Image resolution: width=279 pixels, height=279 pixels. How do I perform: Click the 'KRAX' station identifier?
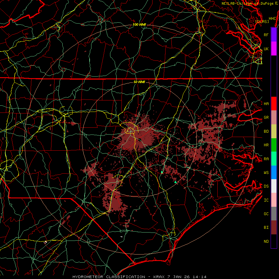[x=159, y=277]
